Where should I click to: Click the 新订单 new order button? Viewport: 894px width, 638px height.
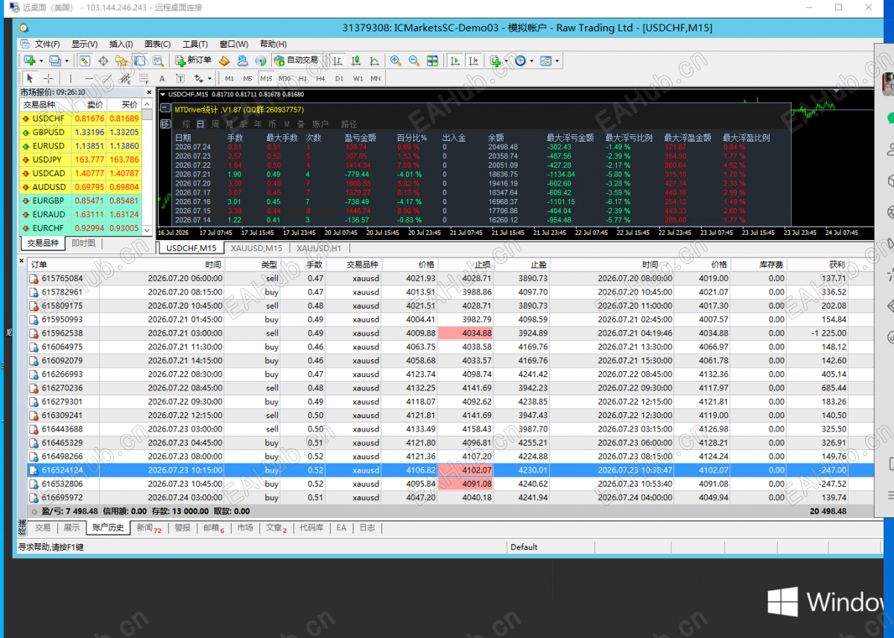point(193,60)
